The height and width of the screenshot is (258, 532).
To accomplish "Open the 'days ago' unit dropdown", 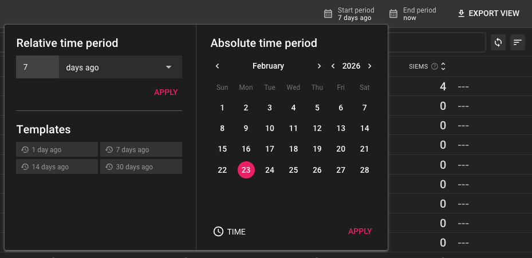I will [120, 67].
